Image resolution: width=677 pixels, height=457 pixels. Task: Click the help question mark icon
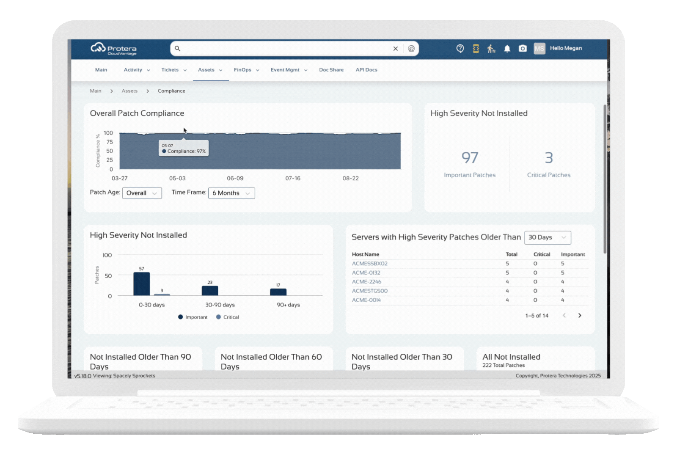(x=460, y=49)
